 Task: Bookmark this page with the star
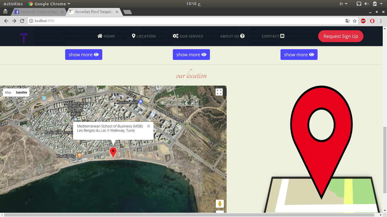pos(355,21)
